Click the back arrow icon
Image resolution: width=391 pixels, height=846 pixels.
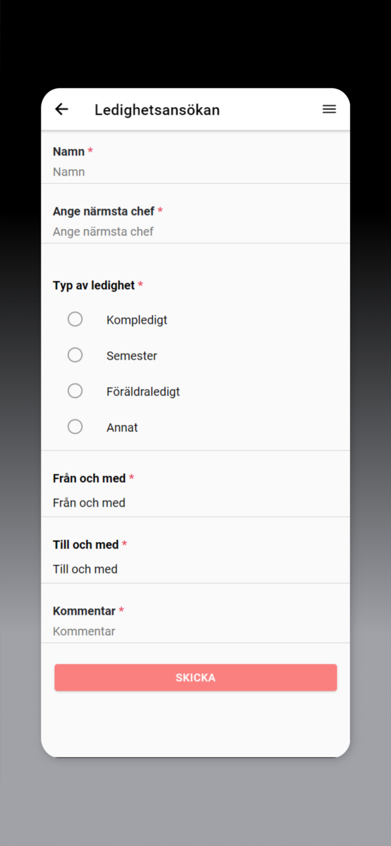[x=61, y=109]
